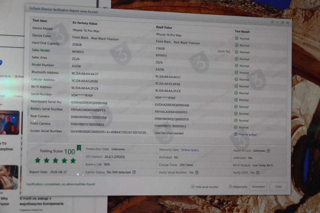Viewport: 320px width, 213px height.
Task: Click help icon next to Verify UDID
Action: [x=258, y=173]
